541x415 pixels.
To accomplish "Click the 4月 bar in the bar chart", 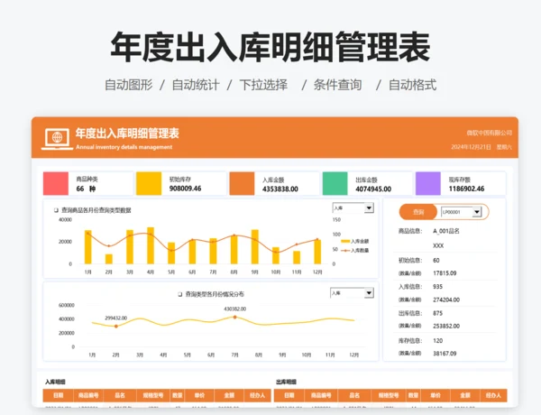I will click(x=151, y=245).
